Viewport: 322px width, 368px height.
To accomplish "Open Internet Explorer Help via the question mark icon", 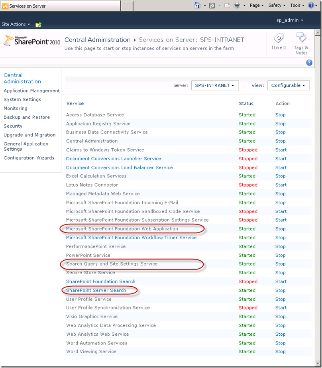I will click(312, 5).
